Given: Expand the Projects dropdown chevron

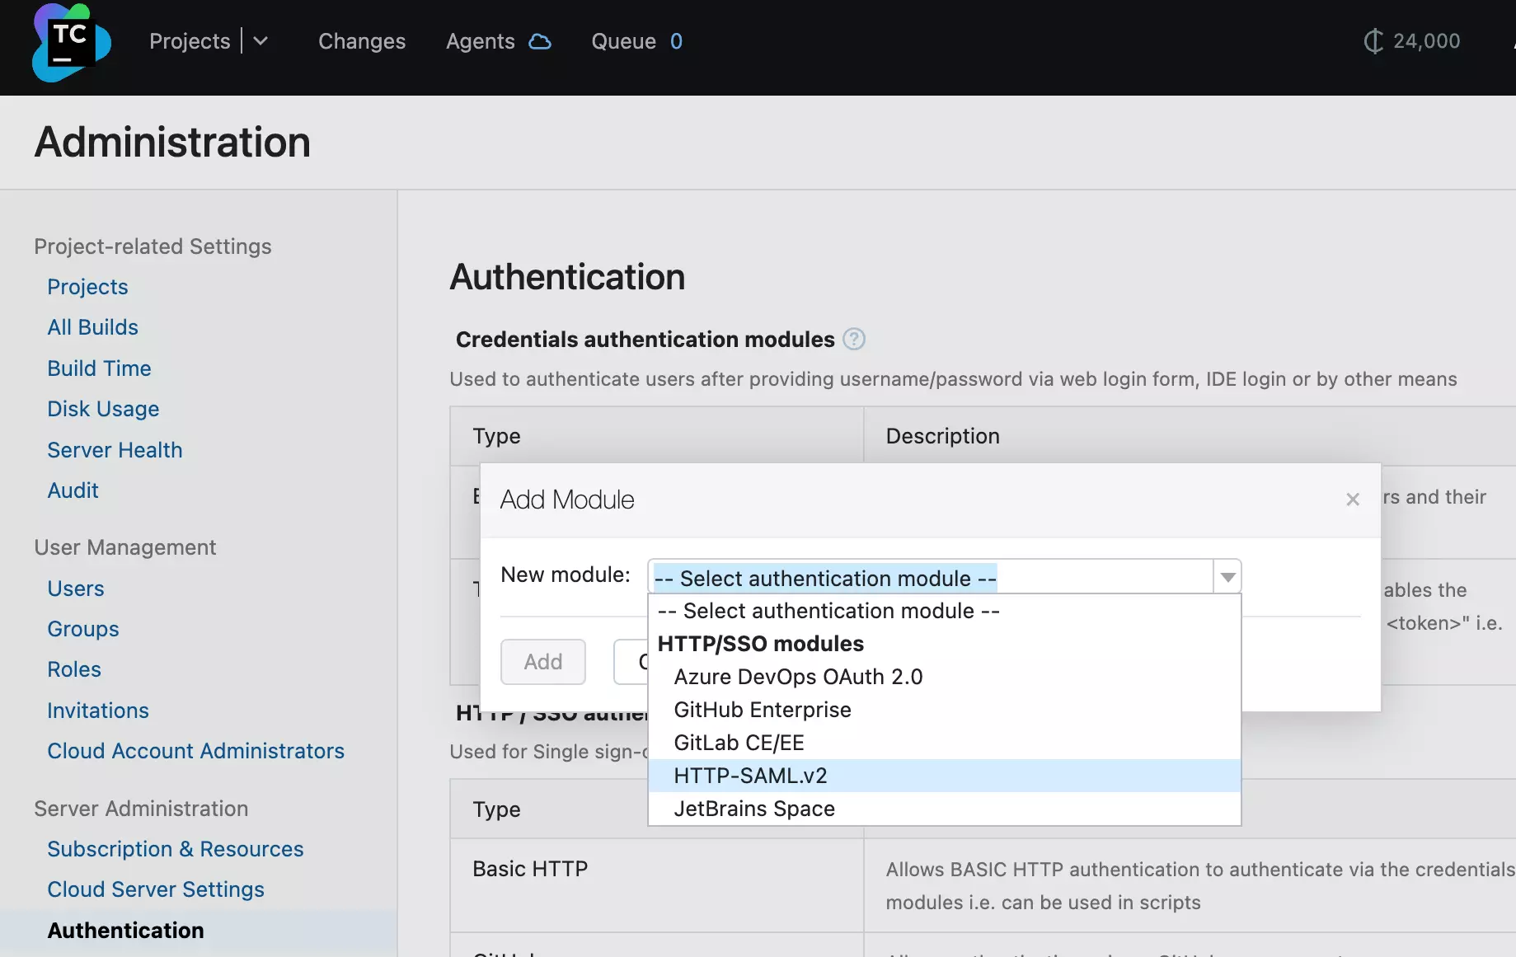Looking at the screenshot, I should click(260, 41).
